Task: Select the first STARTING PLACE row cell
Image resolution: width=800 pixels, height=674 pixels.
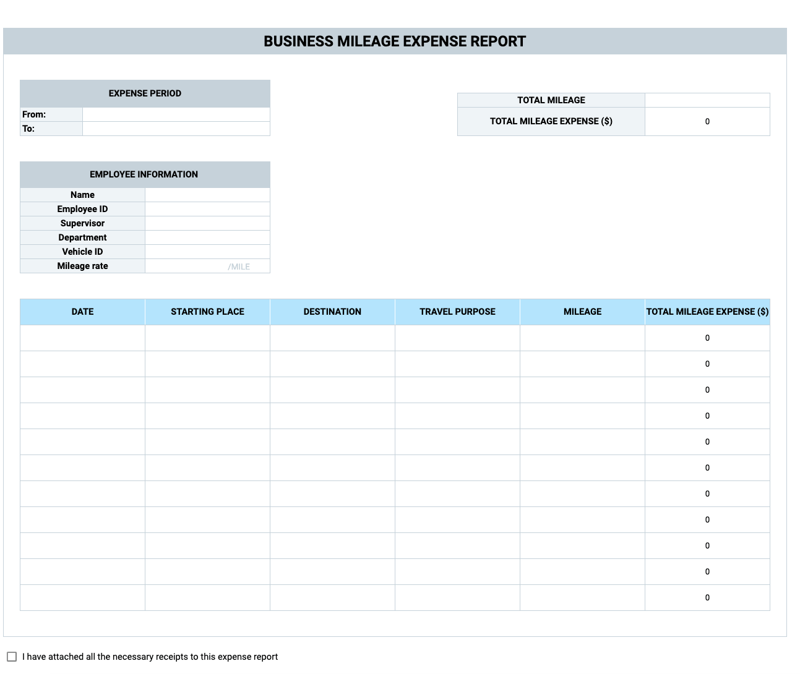Action: tap(207, 338)
